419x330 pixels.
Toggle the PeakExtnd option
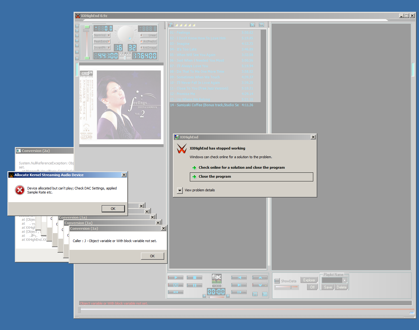(x=102, y=41)
